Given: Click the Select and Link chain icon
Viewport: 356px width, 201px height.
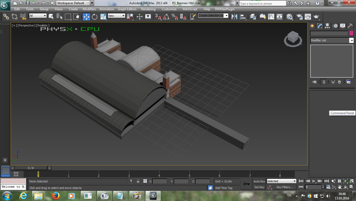Looking at the screenshot, I should (6, 17).
